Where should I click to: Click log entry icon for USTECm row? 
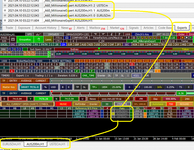coord(5,6)
